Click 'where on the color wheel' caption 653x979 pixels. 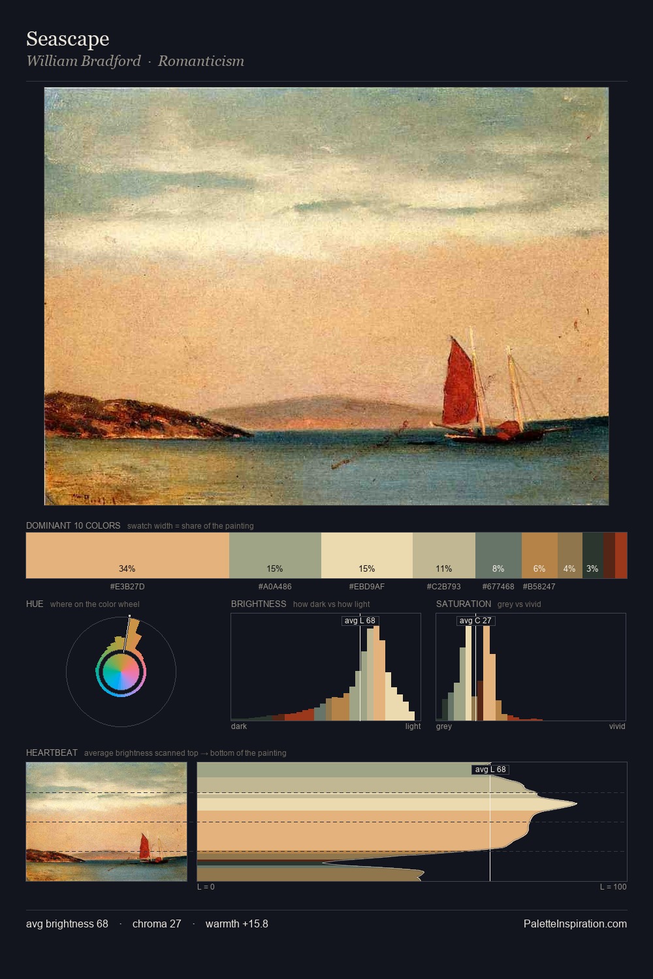95,604
